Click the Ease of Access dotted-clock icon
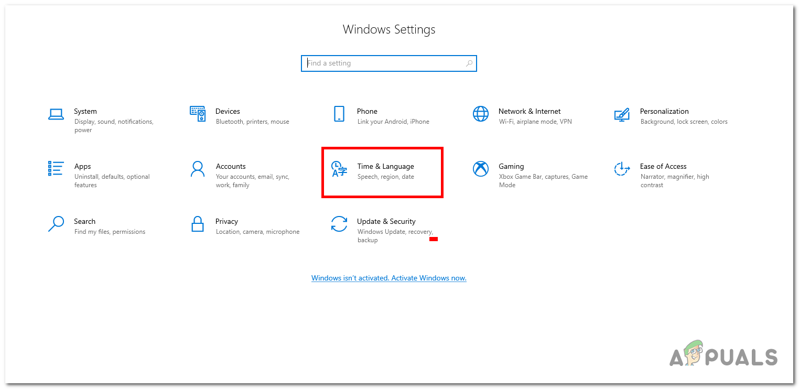This screenshot has width=799, height=389. pos(622,169)
